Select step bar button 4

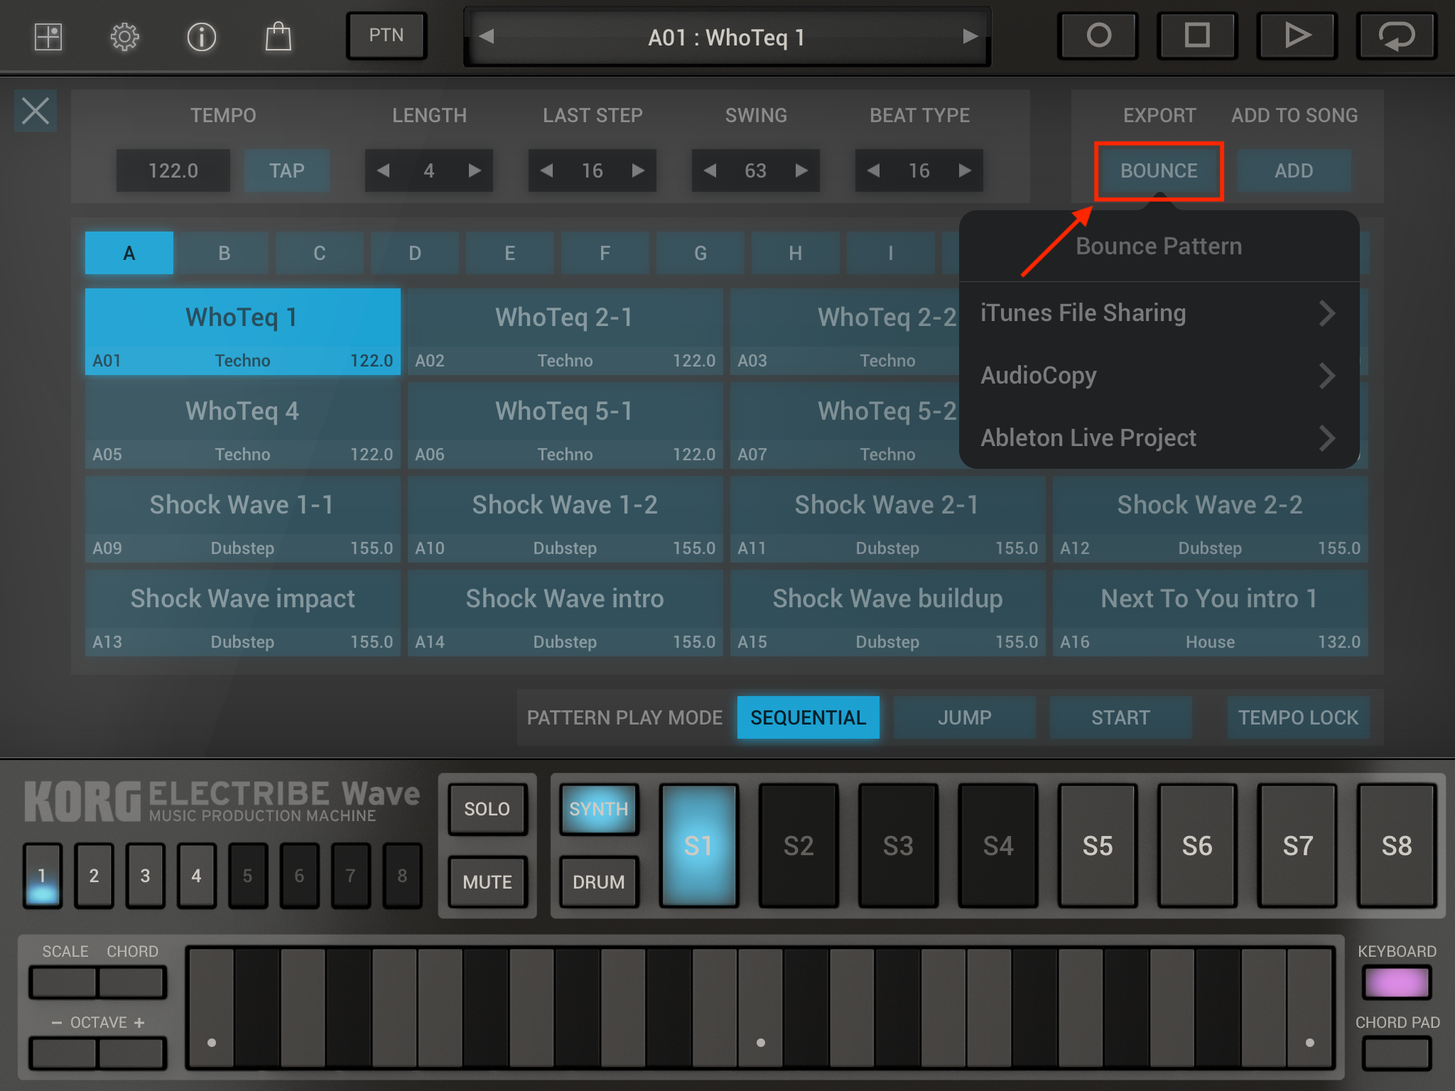pyautogui.click(x=197, y=876)
